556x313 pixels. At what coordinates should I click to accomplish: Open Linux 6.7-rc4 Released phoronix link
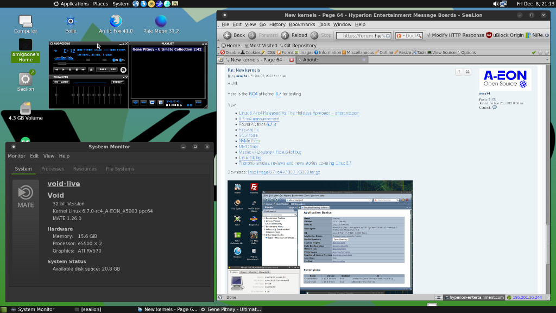click(299, 113)
